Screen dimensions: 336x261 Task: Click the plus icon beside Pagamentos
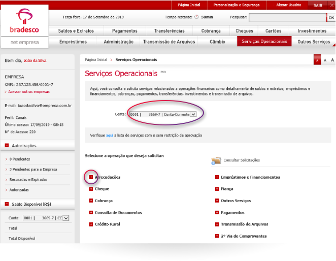tap(217, 212)
